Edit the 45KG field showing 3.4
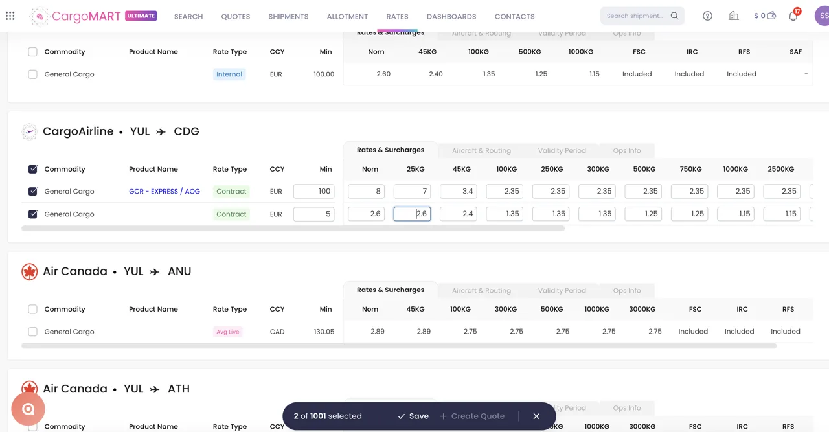Viewport: 829px width, 432px height. [458, 191]
